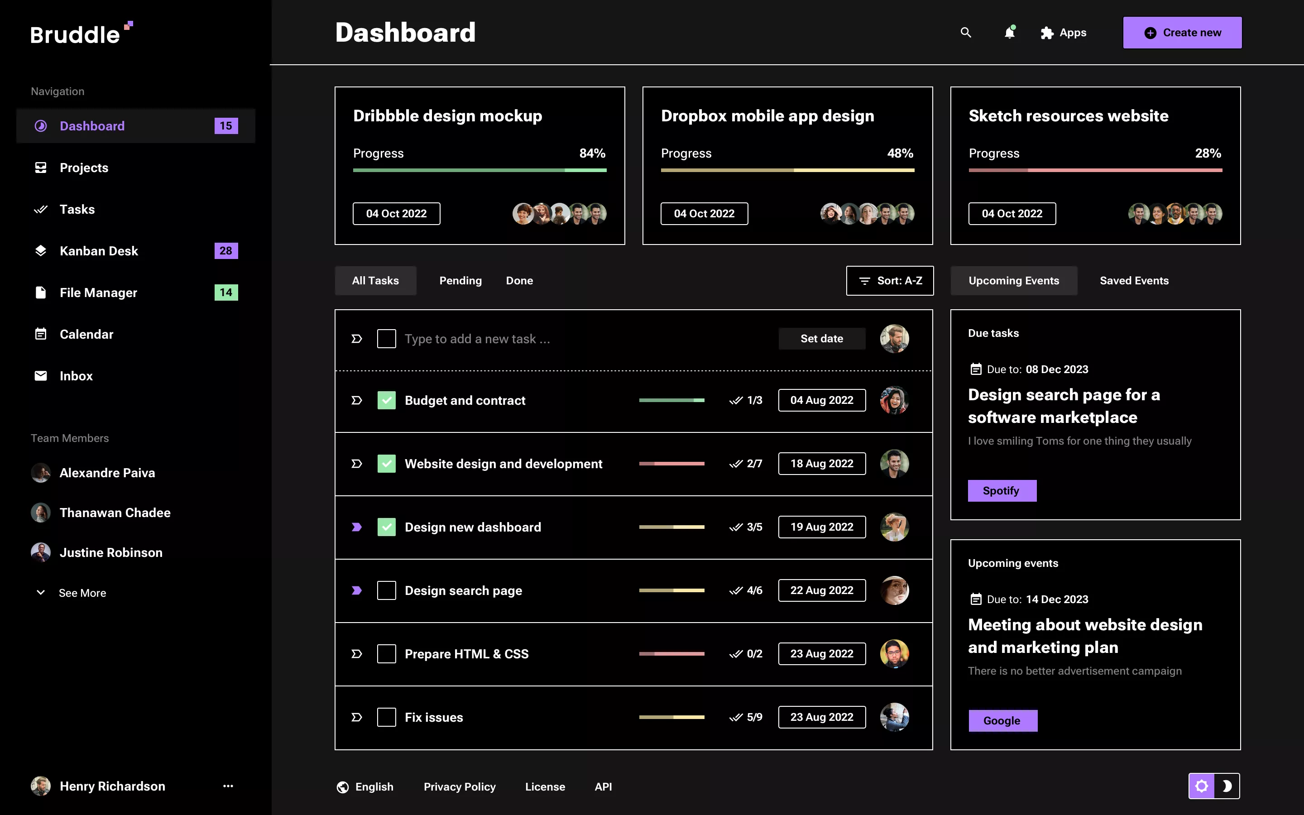This screenshot has width=1304, height=815.
Task: Click the search magnifier icon
Action: click(x=966, y=33)
